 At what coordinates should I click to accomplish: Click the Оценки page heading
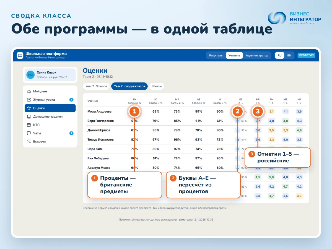(95, 71)
